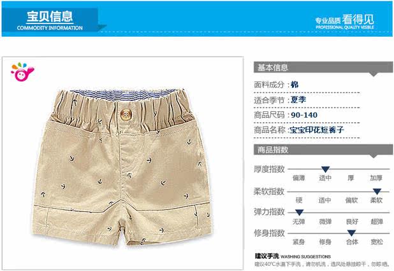Click the down arrow on 商品指数 header
The width and height of the screenshot is (394, 271).
pyautogui.click(x=374, y=156)
